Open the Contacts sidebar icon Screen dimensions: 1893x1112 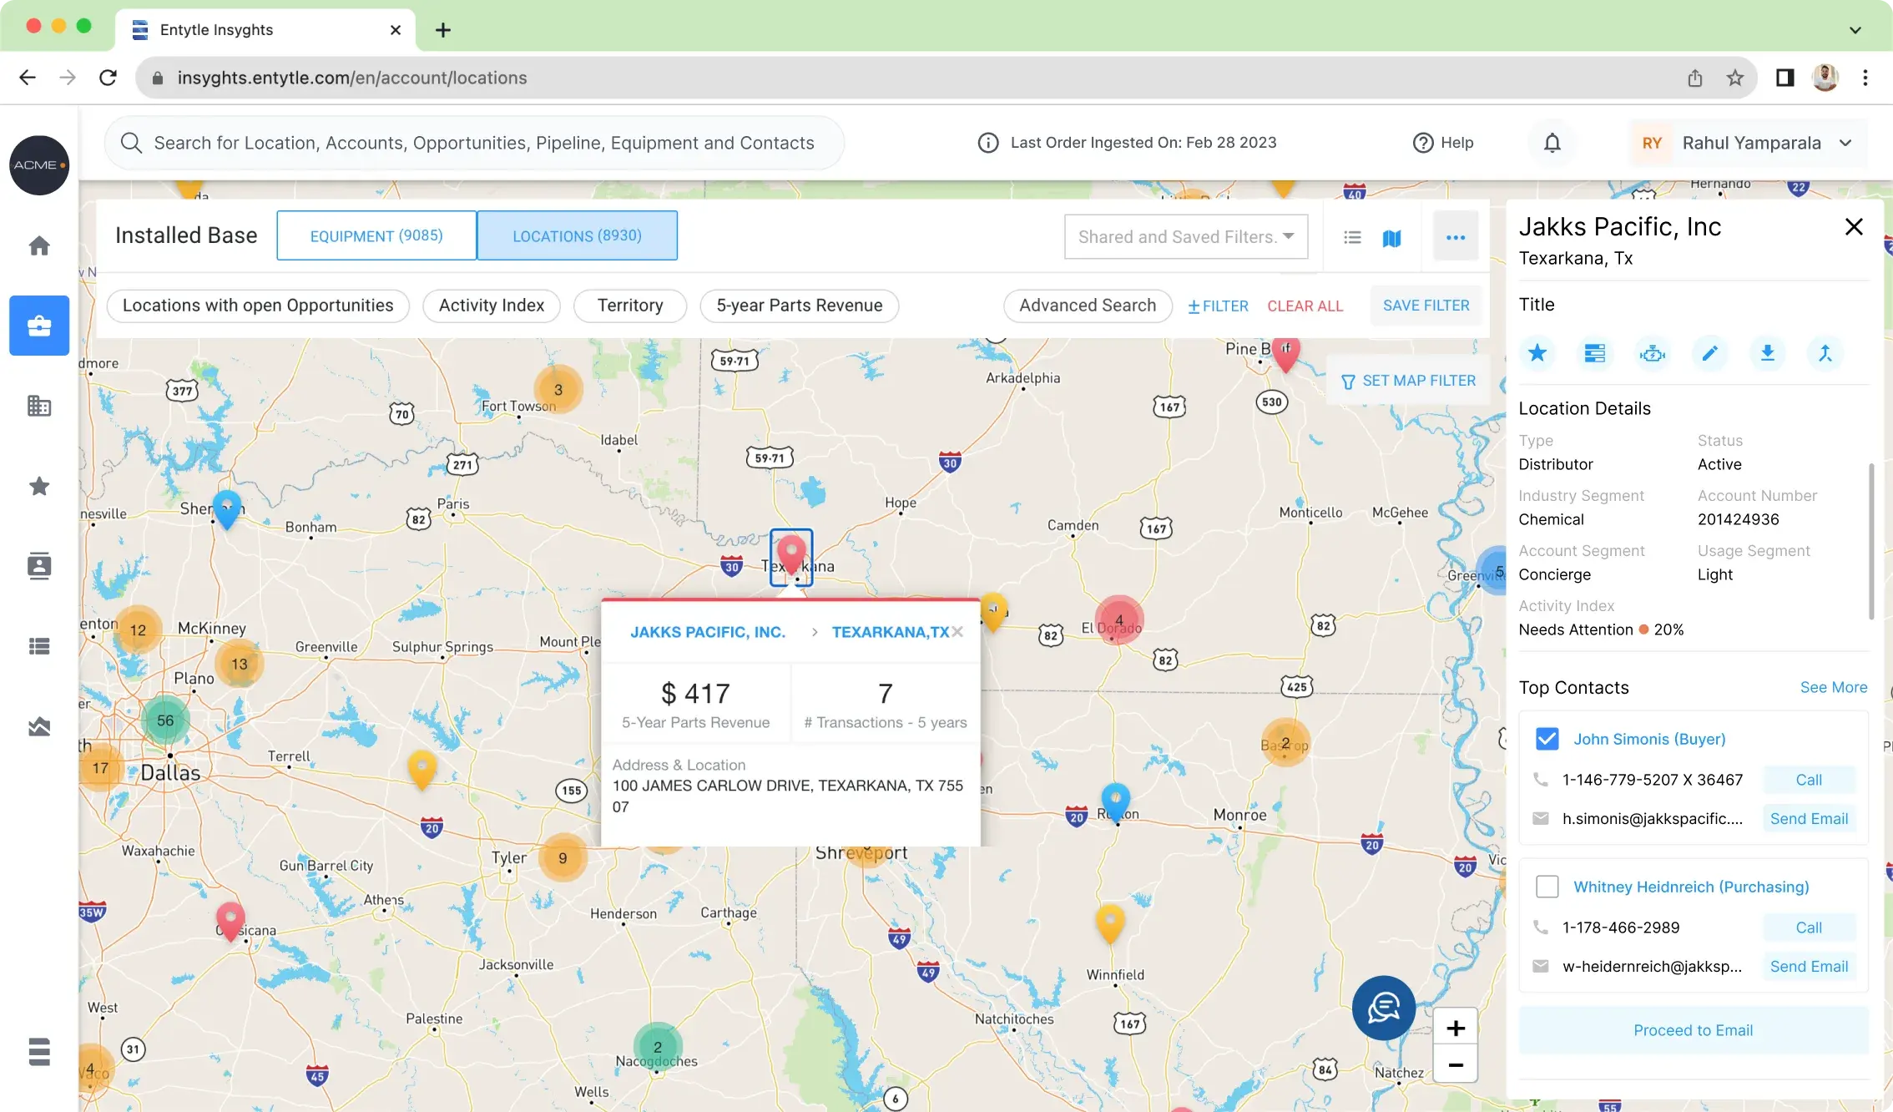[39, 566]
